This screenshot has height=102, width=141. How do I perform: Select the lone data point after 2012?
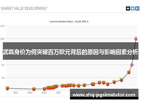34,89
